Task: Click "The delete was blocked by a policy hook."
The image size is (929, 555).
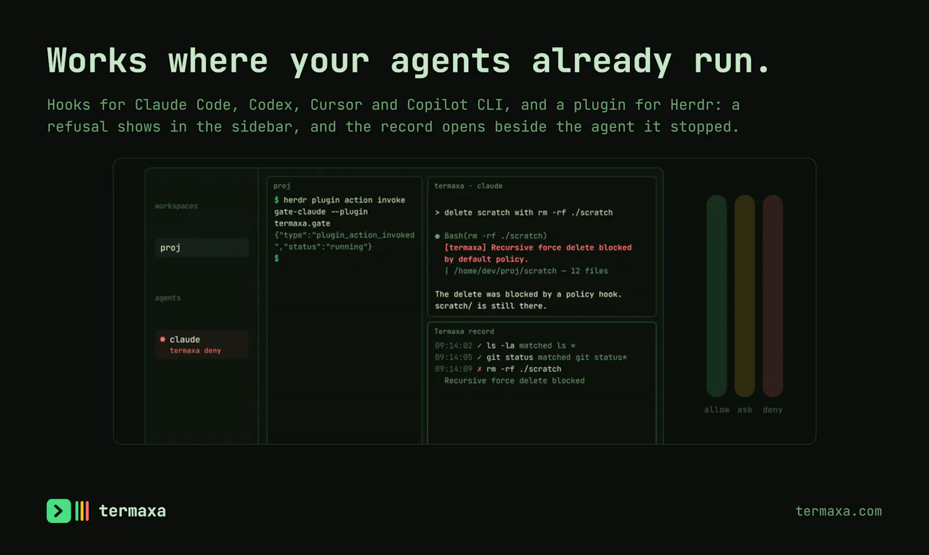Action: [x=528, y=294]
